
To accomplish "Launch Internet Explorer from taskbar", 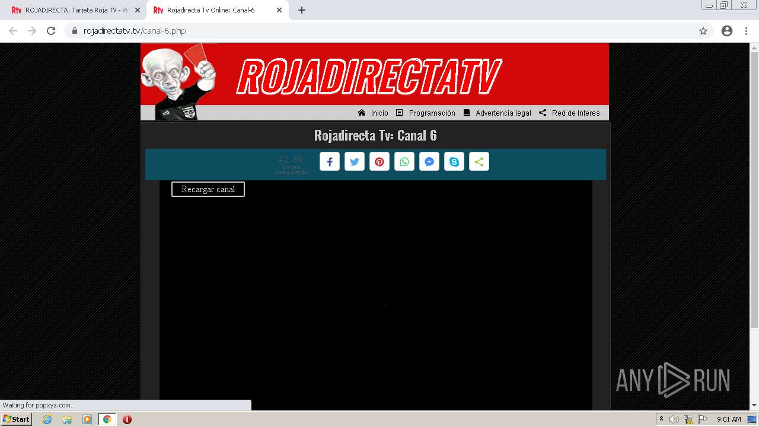I will pos(47,419).
